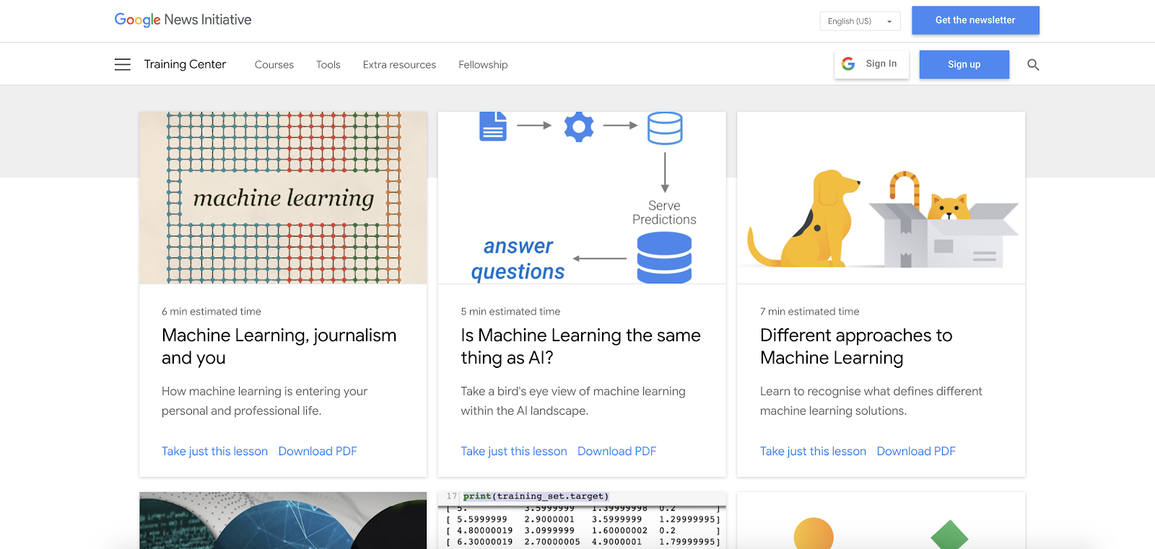
Task: Take just the journalism and you lesson
Action: (x=214, y=451)
